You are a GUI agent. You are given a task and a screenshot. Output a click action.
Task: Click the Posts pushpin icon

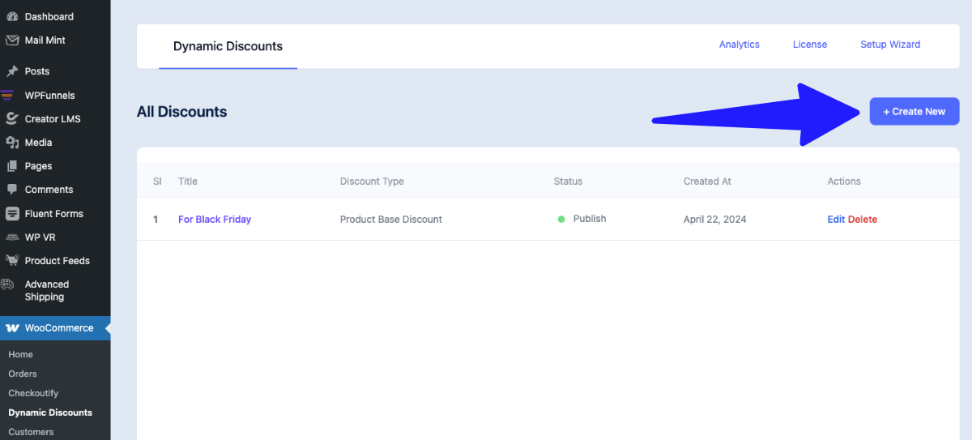pyautogui.click(x=12, y=71)
